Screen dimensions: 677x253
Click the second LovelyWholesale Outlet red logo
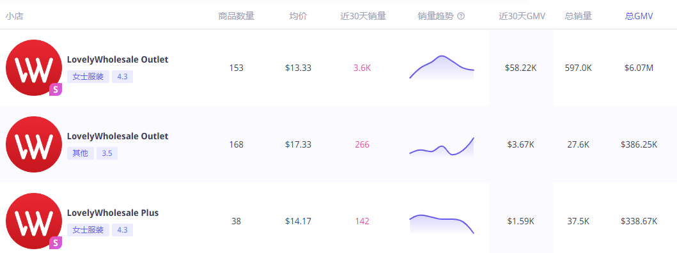(x=34, y=144)
